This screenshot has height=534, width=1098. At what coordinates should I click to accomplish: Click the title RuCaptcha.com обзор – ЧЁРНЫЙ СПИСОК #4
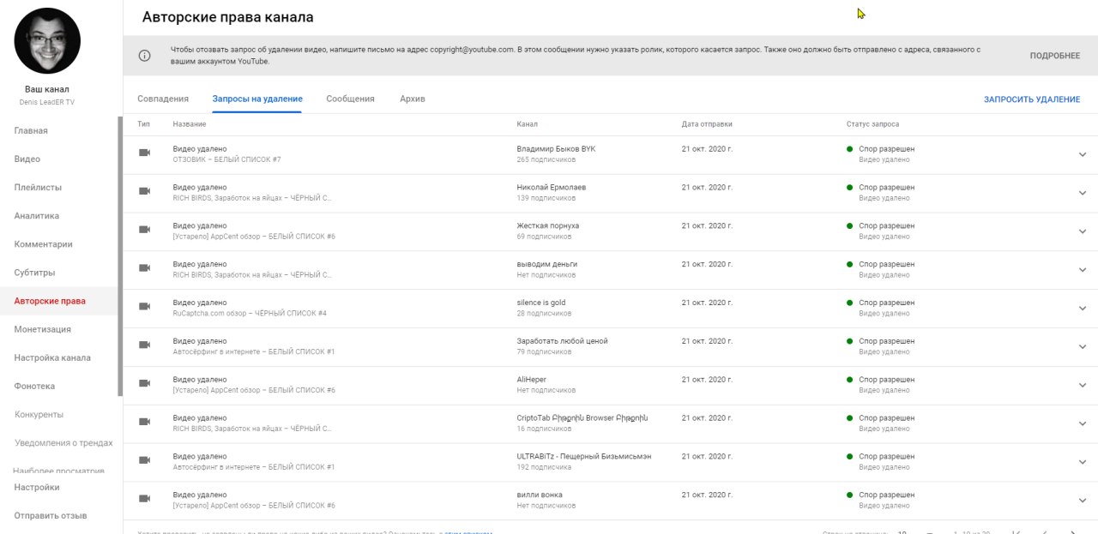pos(250,314)
